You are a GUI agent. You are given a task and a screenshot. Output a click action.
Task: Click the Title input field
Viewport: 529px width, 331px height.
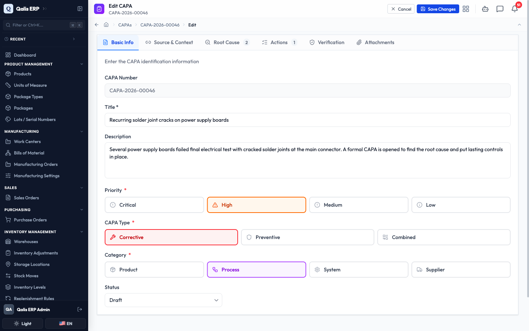(307, 120)
